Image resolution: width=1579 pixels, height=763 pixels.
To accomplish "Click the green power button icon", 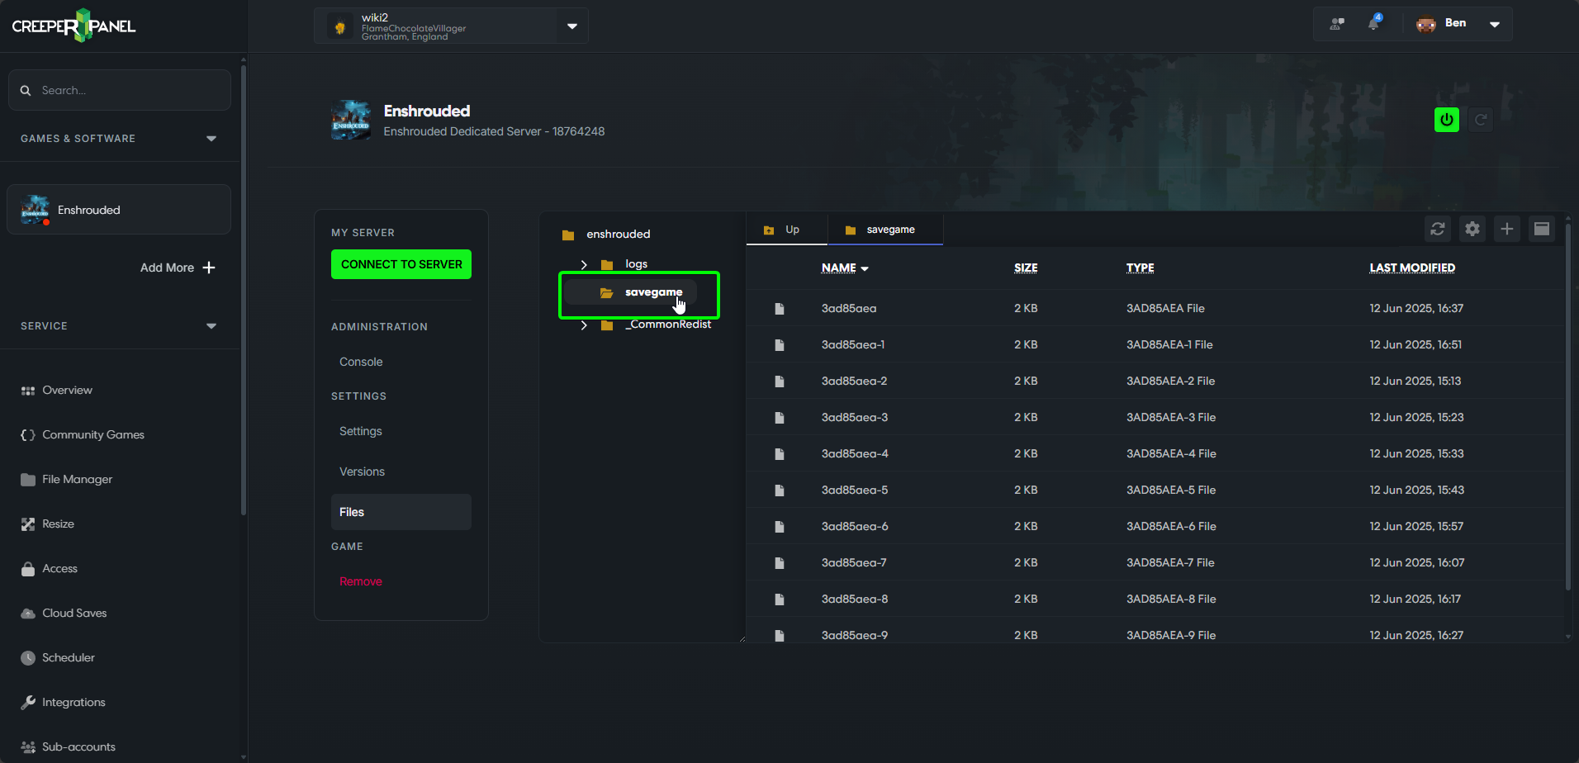I will point(1447,120).
